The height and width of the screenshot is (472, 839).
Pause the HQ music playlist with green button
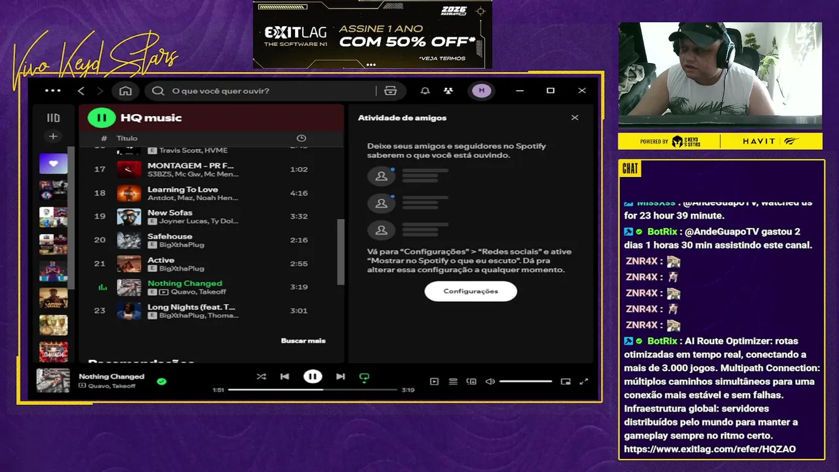(102, 118)
